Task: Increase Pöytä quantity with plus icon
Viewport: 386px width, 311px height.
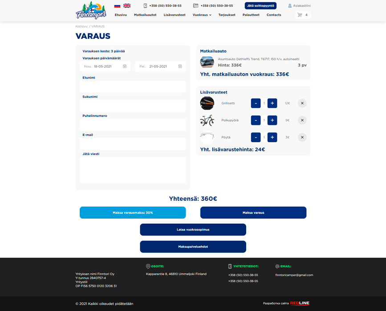Action: tap(272, 137)
